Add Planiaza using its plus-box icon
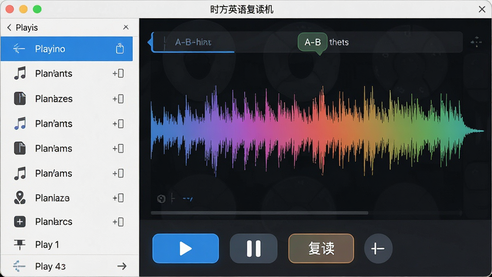 [x=118, y=198]
